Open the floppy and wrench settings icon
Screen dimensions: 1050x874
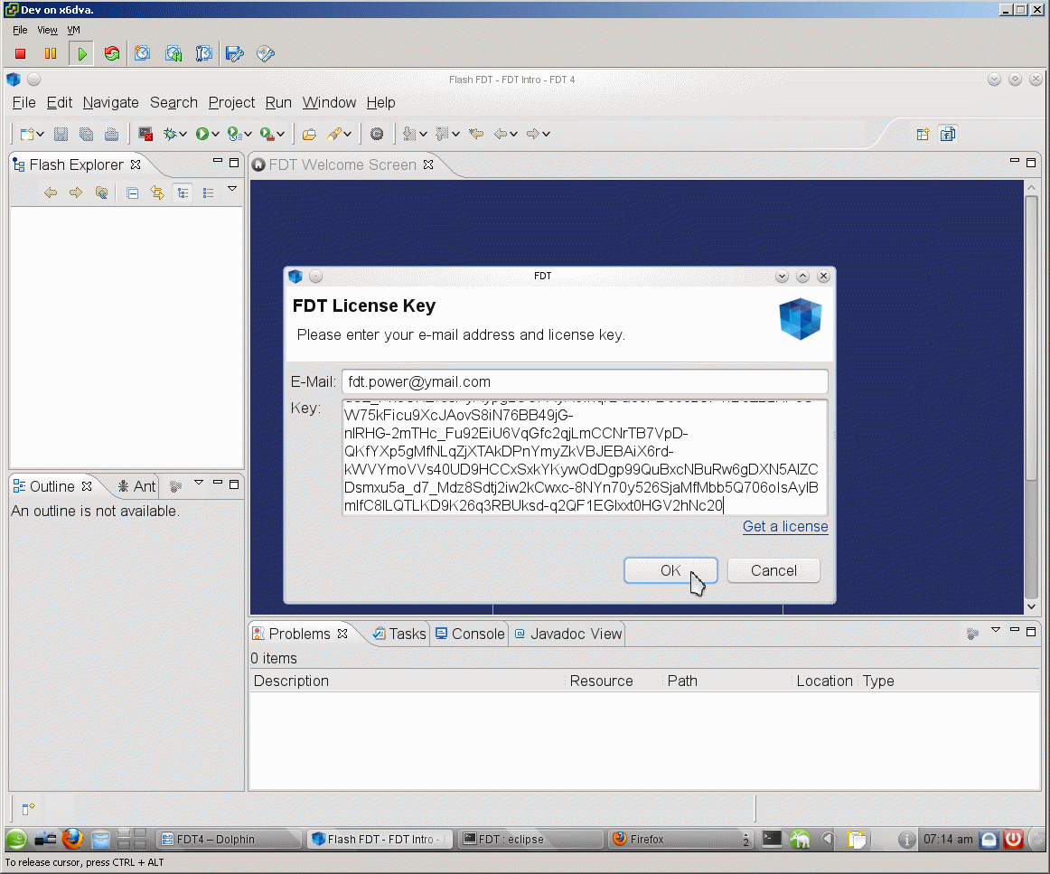pyautogui.click(x=234, y=53)
